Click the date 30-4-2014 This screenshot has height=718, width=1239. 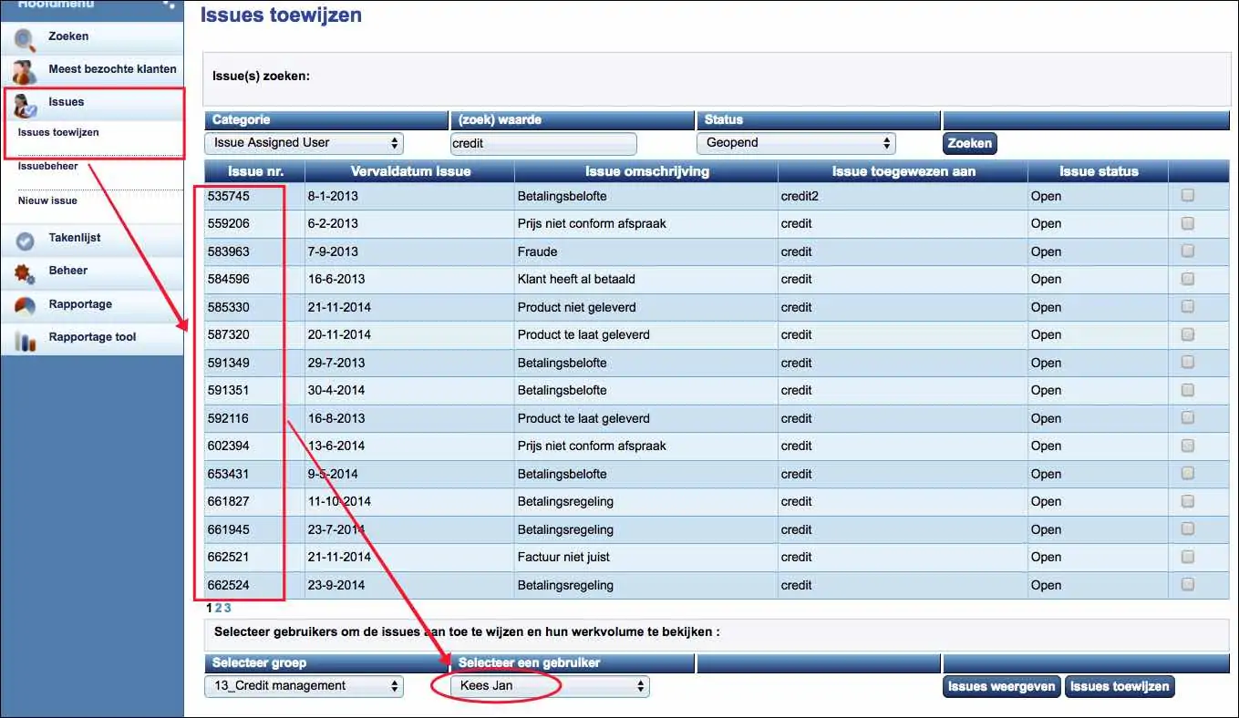tap(336, 390)
